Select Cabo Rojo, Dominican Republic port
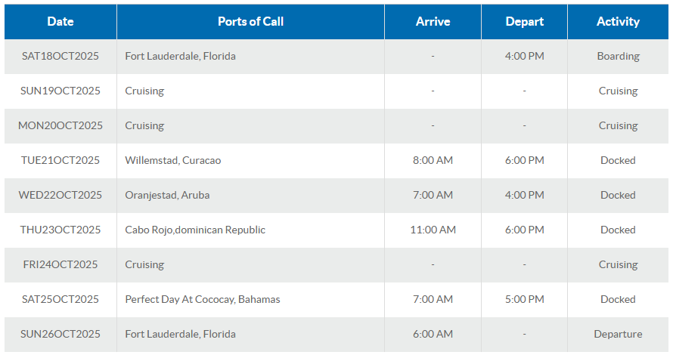 tap(195, 230)
